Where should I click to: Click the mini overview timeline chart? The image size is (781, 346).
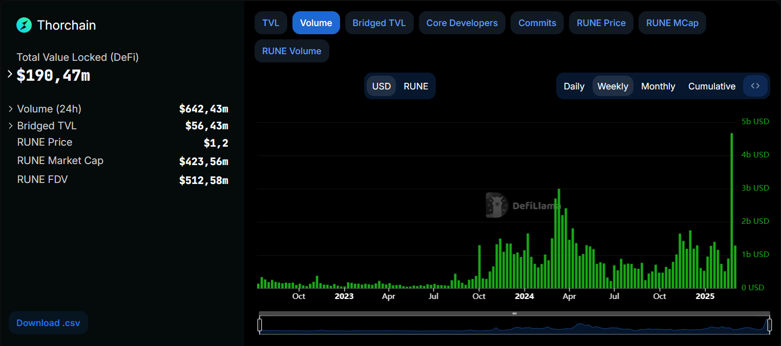point(514,325)
